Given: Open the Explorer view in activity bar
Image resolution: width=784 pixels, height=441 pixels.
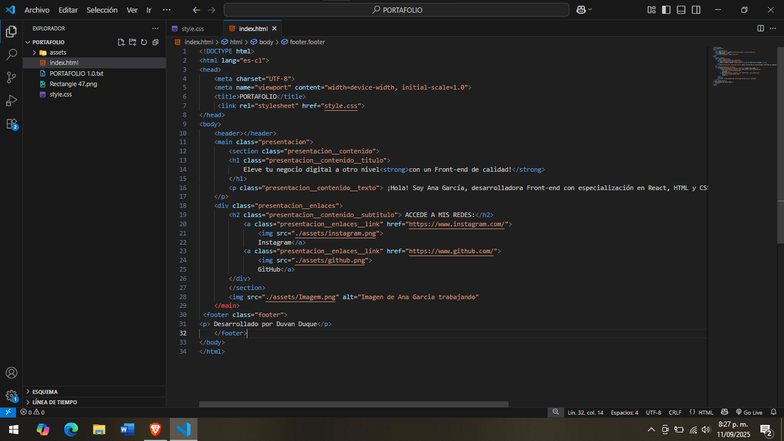Looking at the screenshot, I should coord(11,31).
